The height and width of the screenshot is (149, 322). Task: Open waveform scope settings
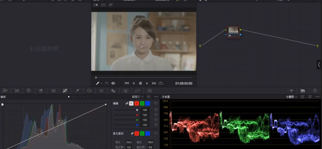[x=303, y=97]
